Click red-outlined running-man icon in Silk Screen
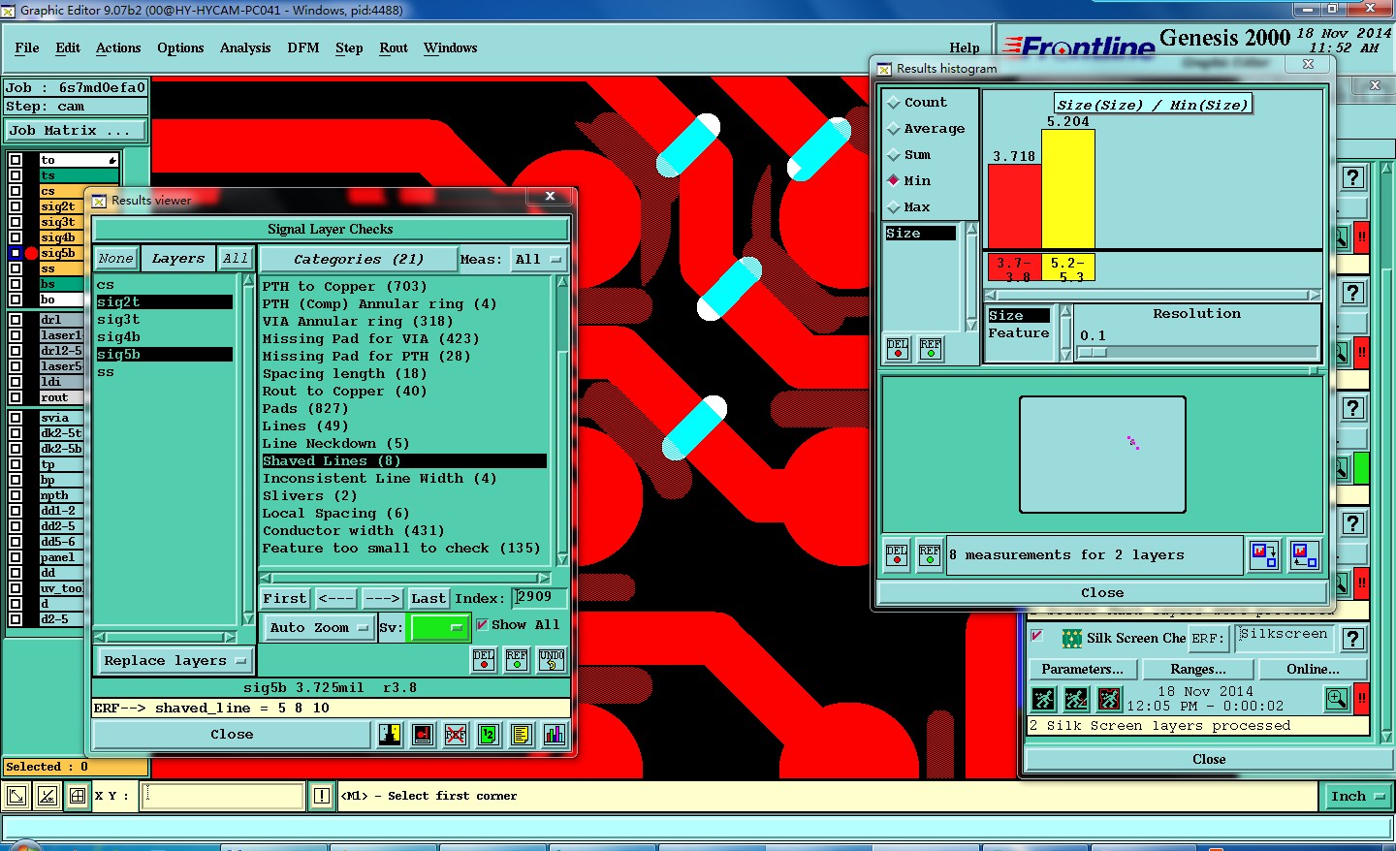The width and height of the screenshot is (1396, 851). pos(1109,699)
